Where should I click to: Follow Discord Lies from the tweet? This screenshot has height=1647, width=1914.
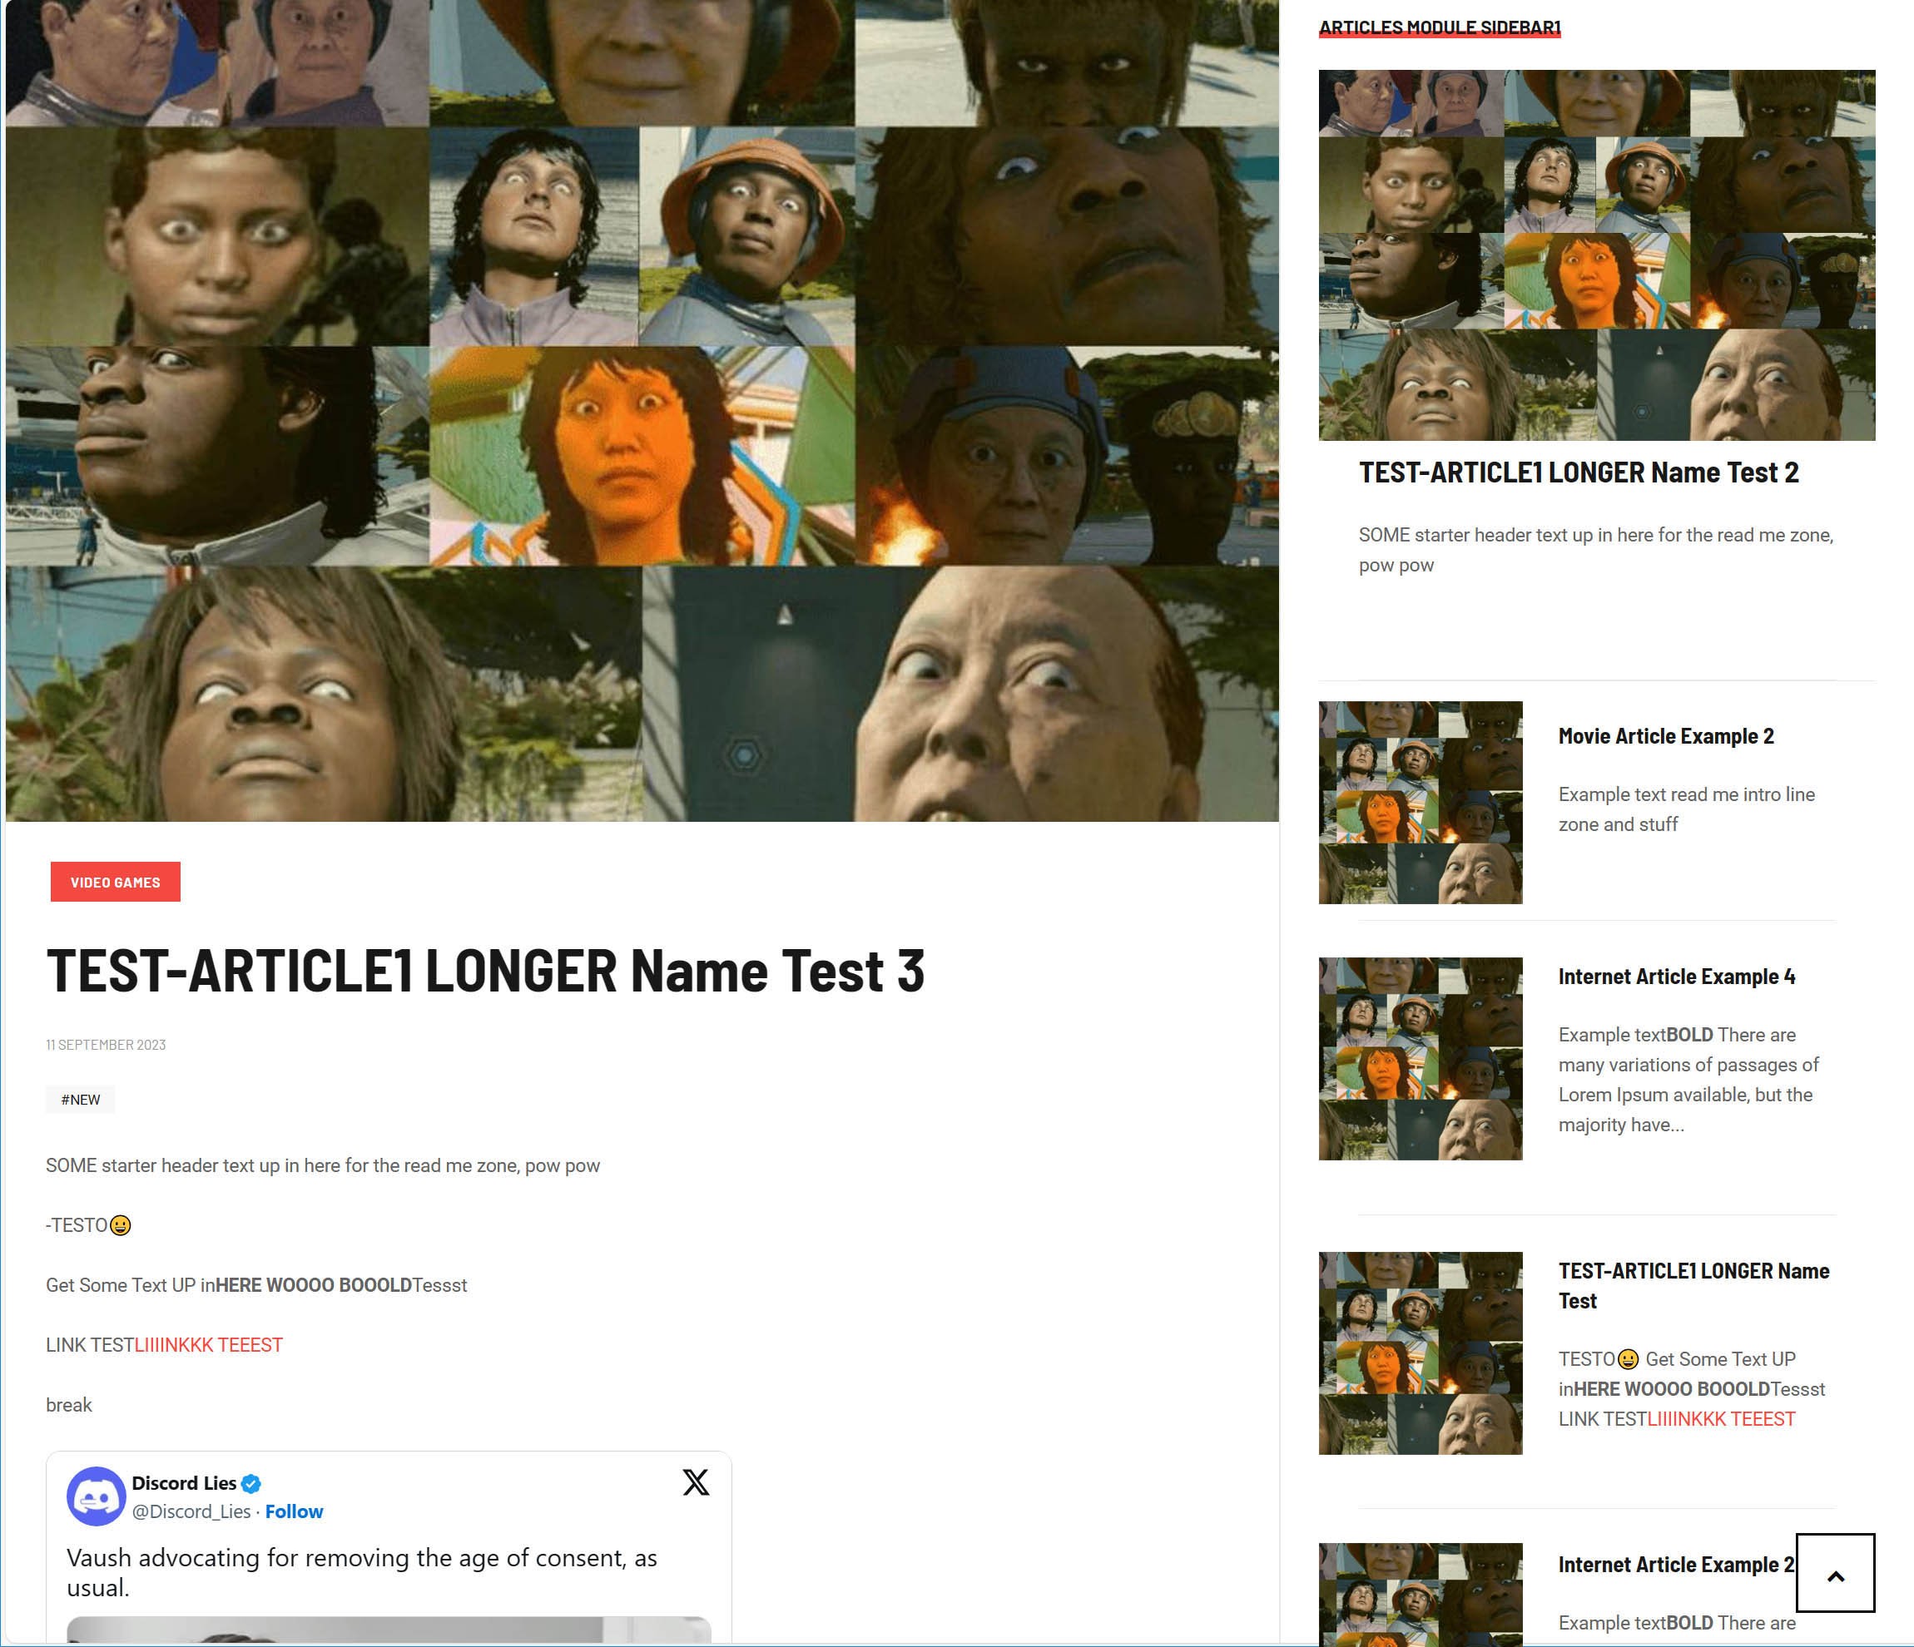tap(294, 1511)
